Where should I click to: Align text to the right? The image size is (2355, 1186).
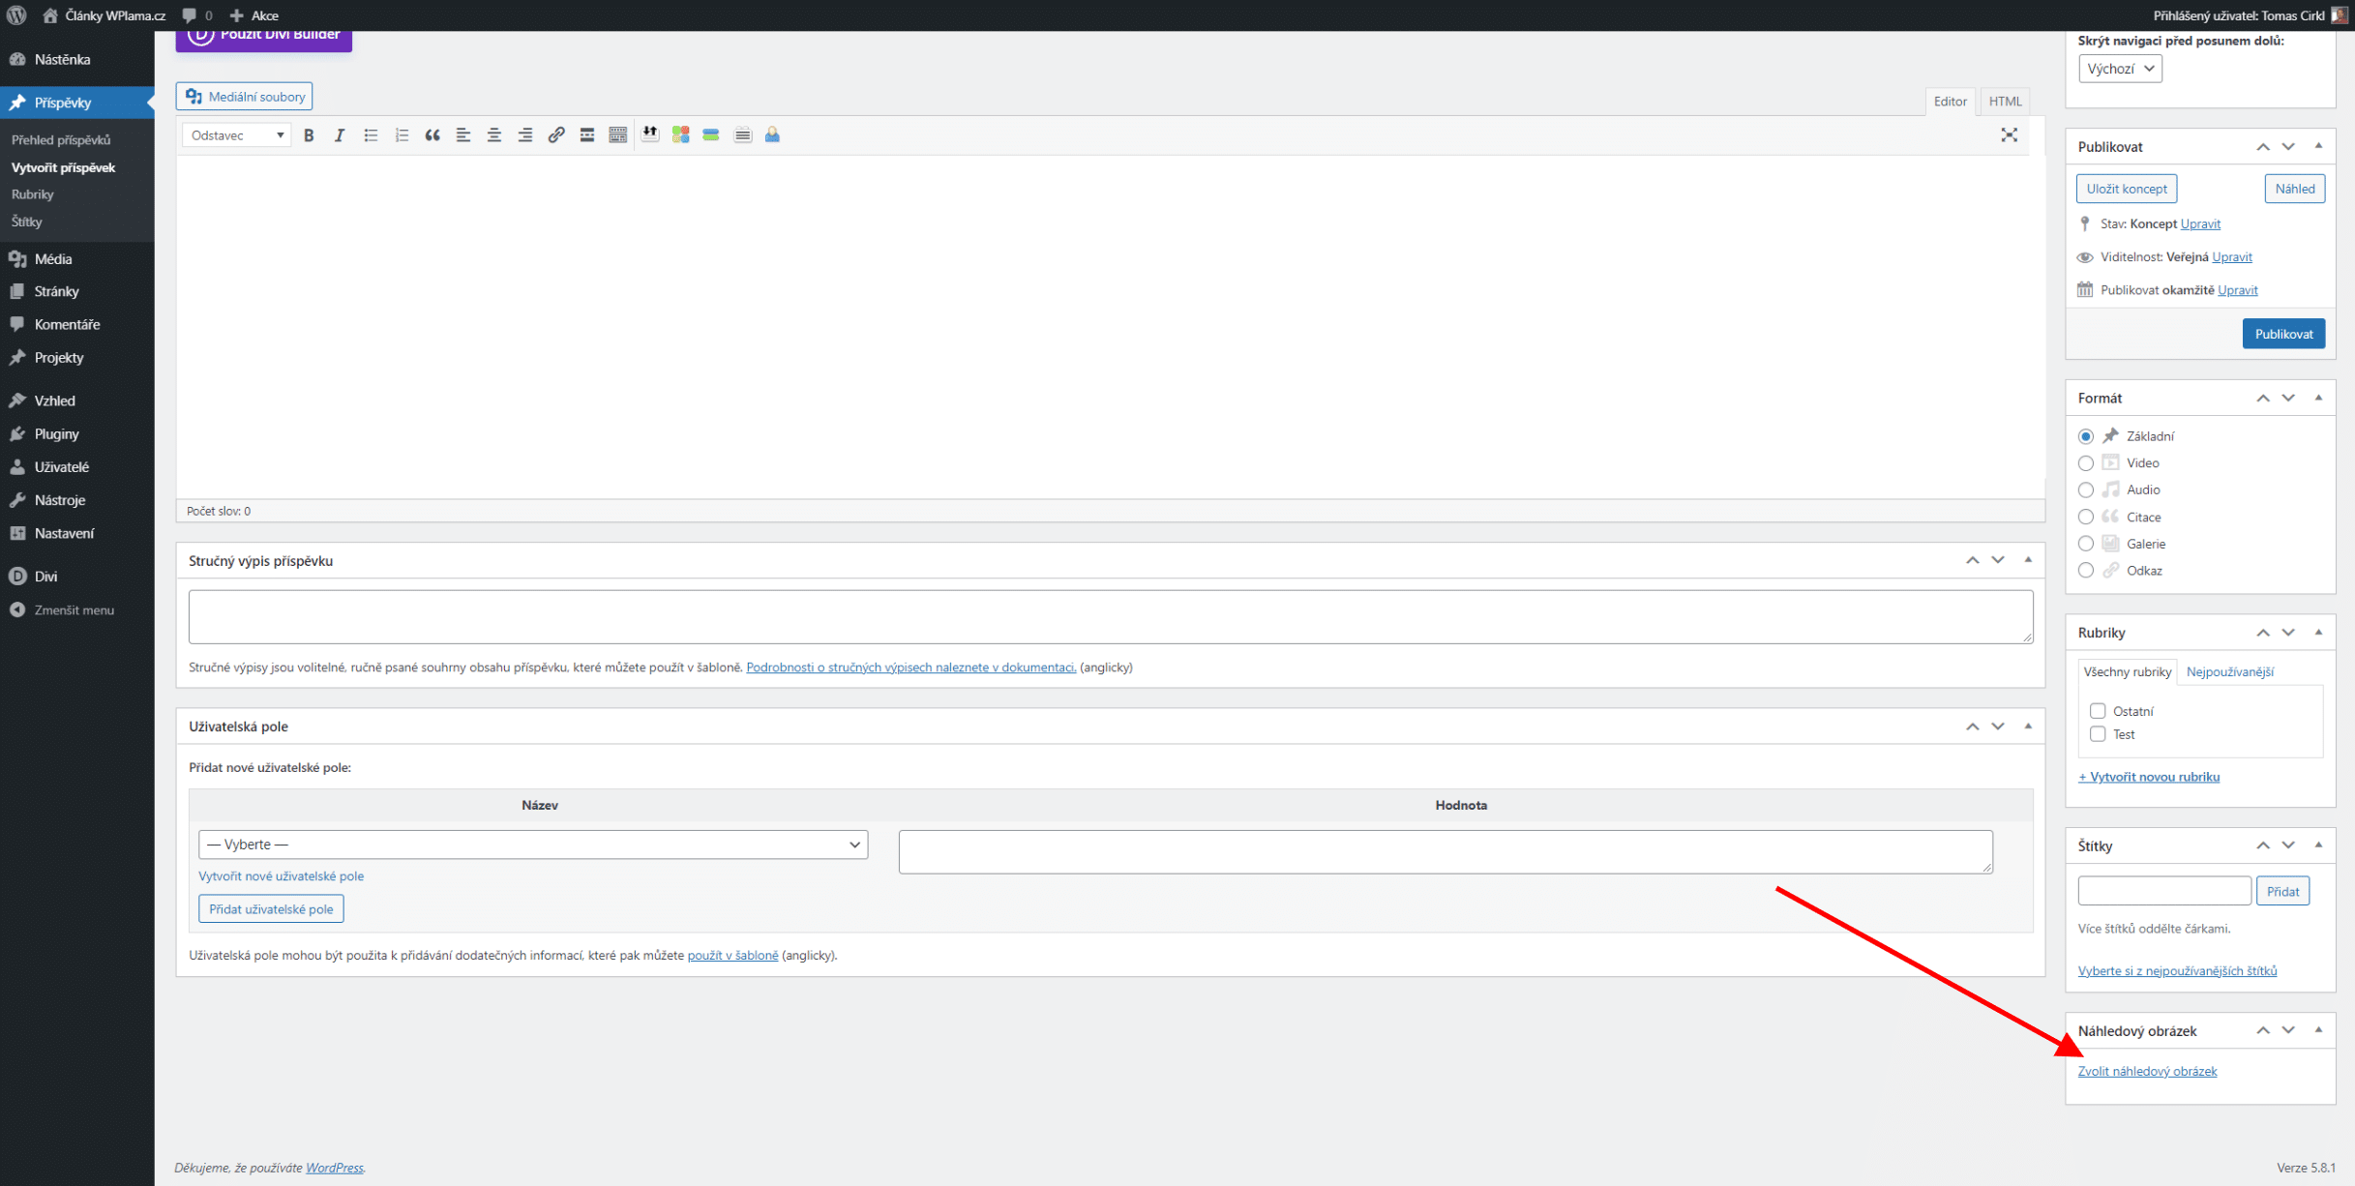coord(525,135)
